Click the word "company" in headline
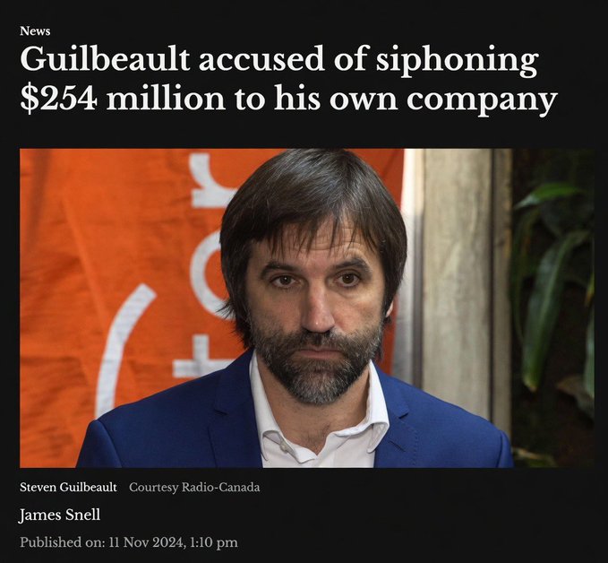The height and width of the screenshot is (563, 608). 482,101
